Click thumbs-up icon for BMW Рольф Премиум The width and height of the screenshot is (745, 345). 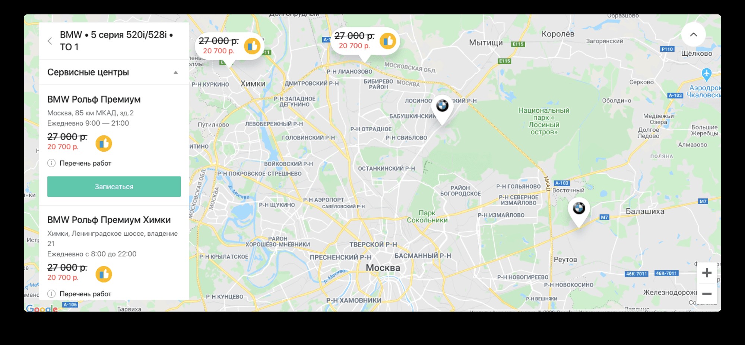pyautogui.click(x=104, y=144)
